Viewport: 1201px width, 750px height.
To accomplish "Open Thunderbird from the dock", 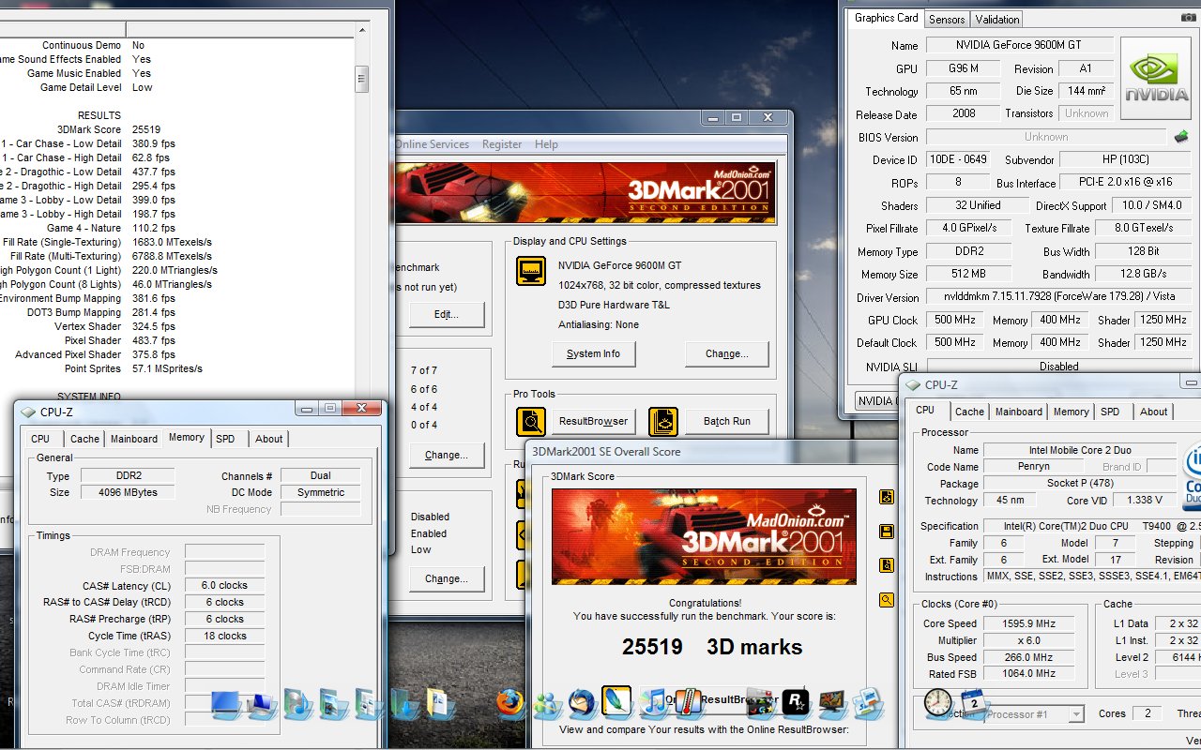I will [582, 702].
